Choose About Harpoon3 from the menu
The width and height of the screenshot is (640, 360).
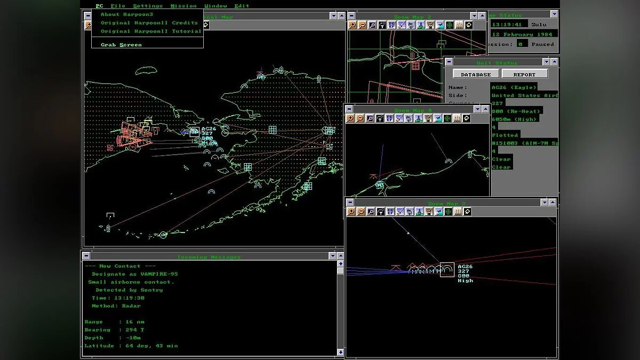pos(126,14)
